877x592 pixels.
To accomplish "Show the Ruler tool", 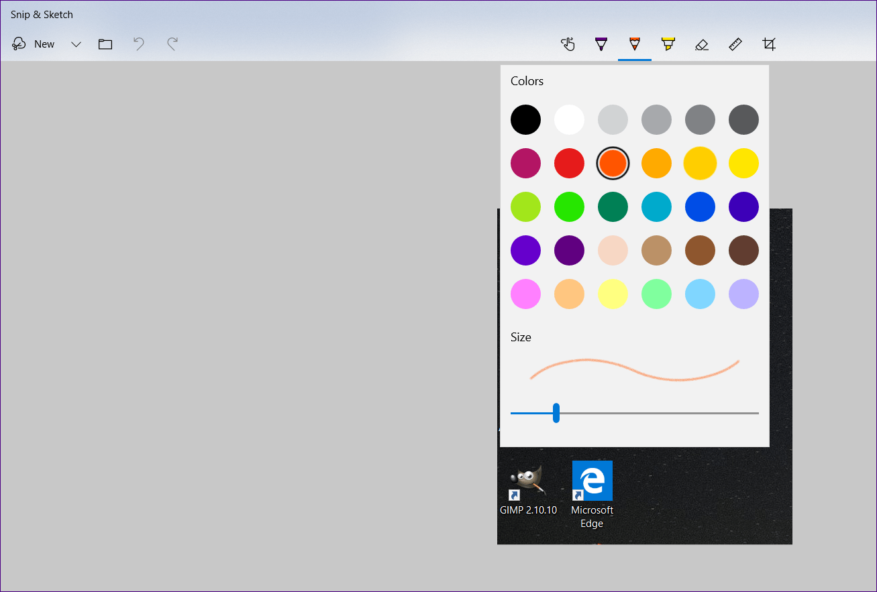I will pyautogui.click(x=735, y=44).
